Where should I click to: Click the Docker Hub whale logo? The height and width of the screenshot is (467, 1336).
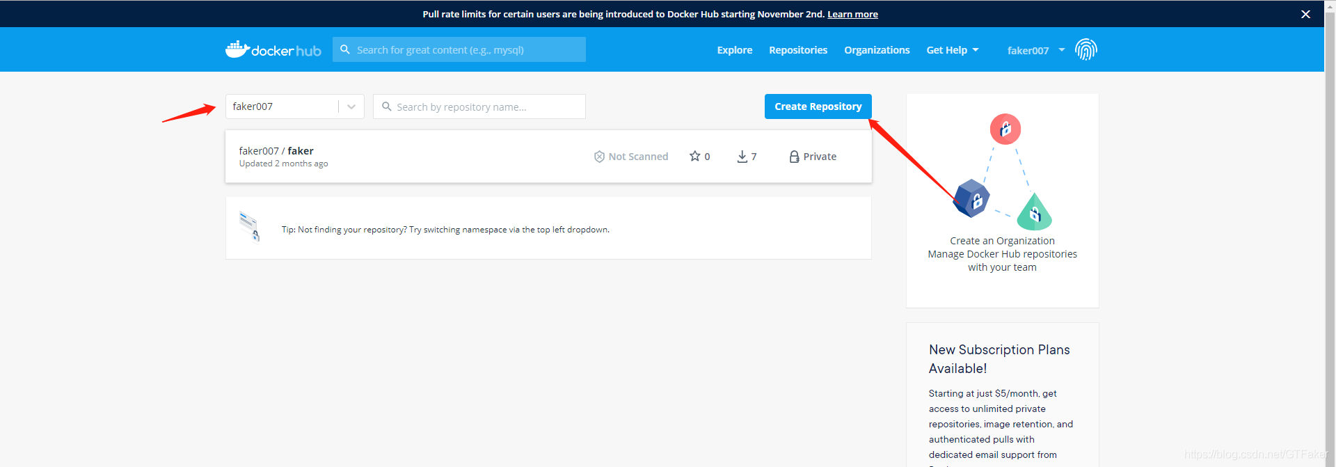(273, 49)
